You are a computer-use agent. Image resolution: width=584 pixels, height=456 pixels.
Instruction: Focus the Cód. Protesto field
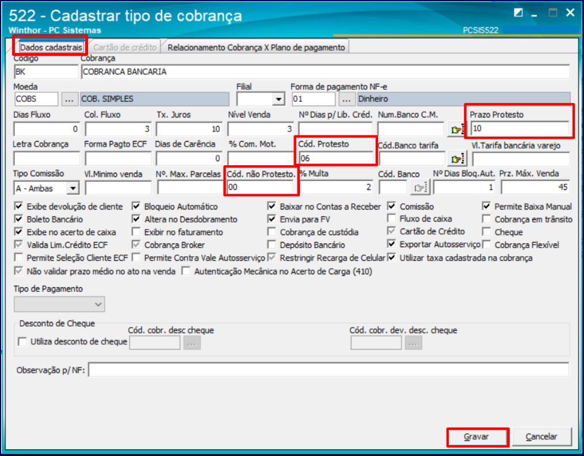click(336, 158)
